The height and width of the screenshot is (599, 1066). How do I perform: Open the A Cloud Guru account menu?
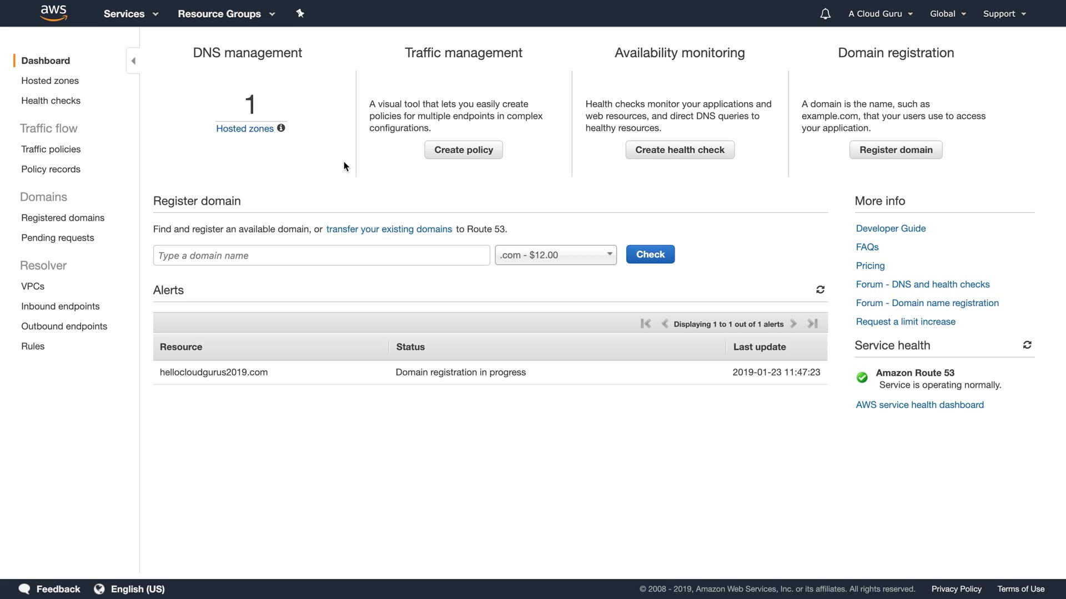[x=880, y=14]
